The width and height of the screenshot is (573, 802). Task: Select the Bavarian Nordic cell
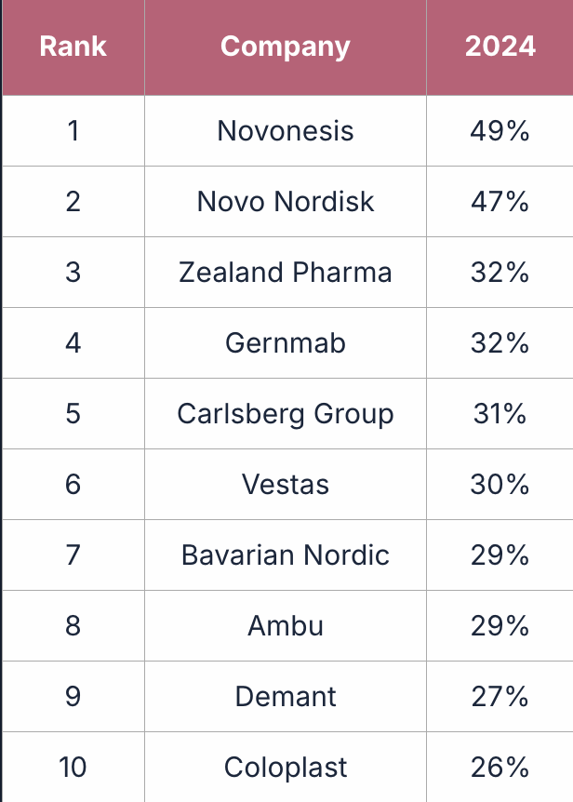coord(286,555)
